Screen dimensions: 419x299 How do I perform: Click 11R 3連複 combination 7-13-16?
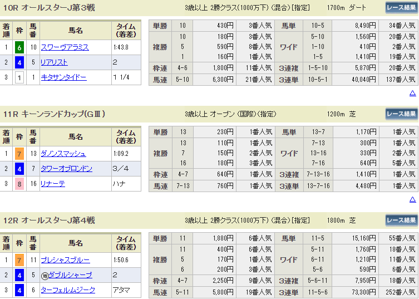[318, 174]
